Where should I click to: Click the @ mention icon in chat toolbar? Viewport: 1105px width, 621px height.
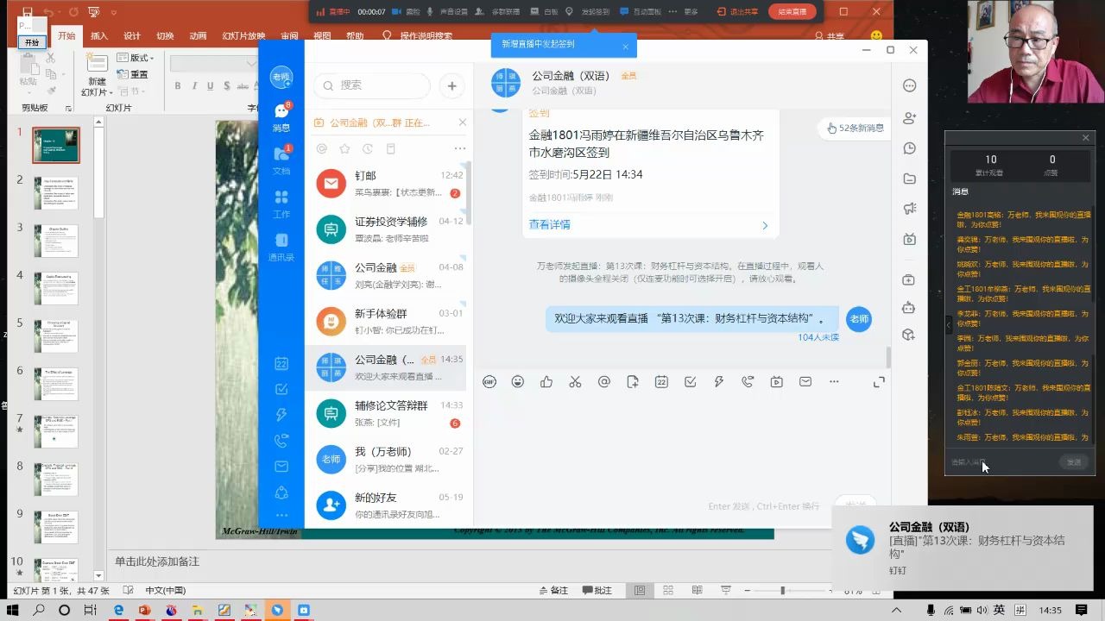point(604,382)
